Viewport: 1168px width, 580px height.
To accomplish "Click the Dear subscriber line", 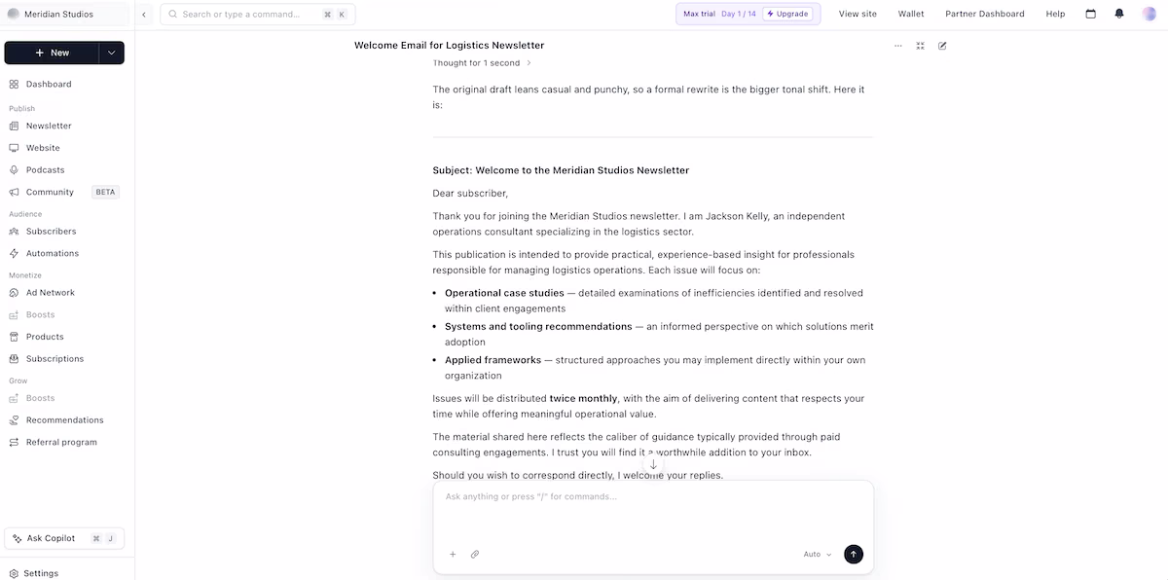I will [470, 194].
